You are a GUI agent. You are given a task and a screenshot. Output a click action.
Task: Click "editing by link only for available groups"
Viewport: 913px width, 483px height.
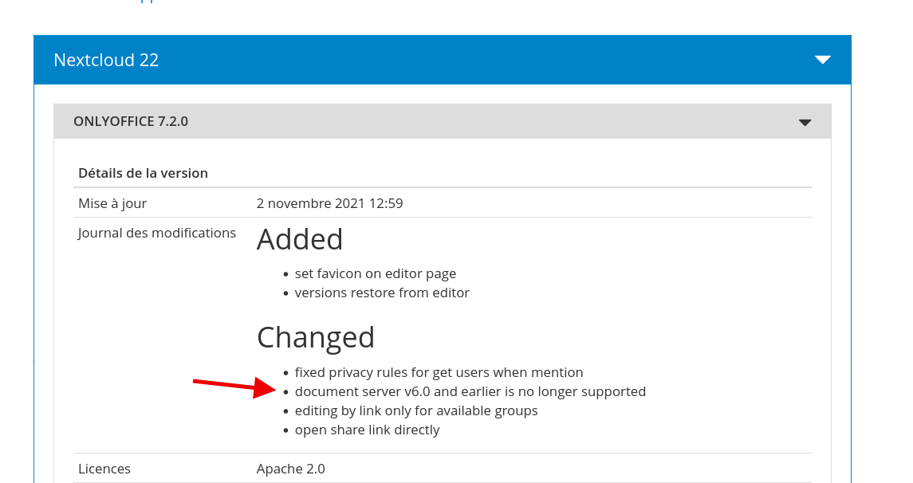pos(416,410)
